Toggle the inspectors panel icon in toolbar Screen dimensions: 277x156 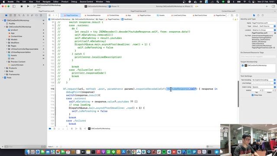click(273, 6)
